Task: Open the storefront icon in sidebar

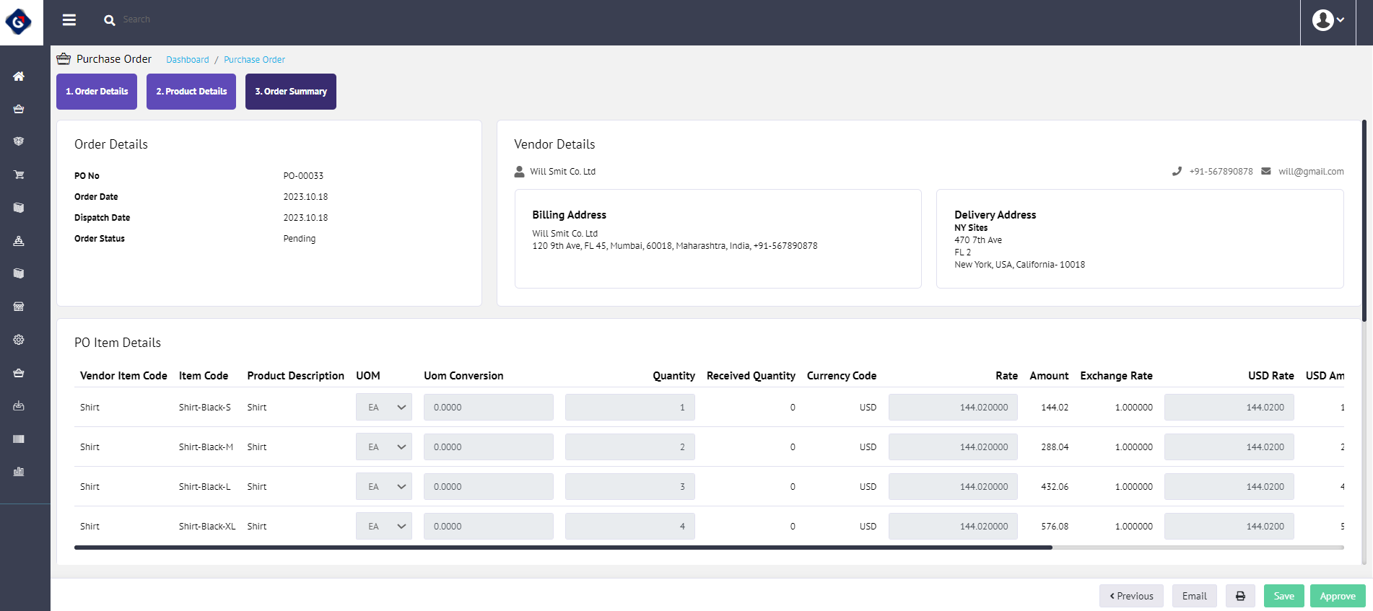Action: pyautogui.click(x=19, y=307)
